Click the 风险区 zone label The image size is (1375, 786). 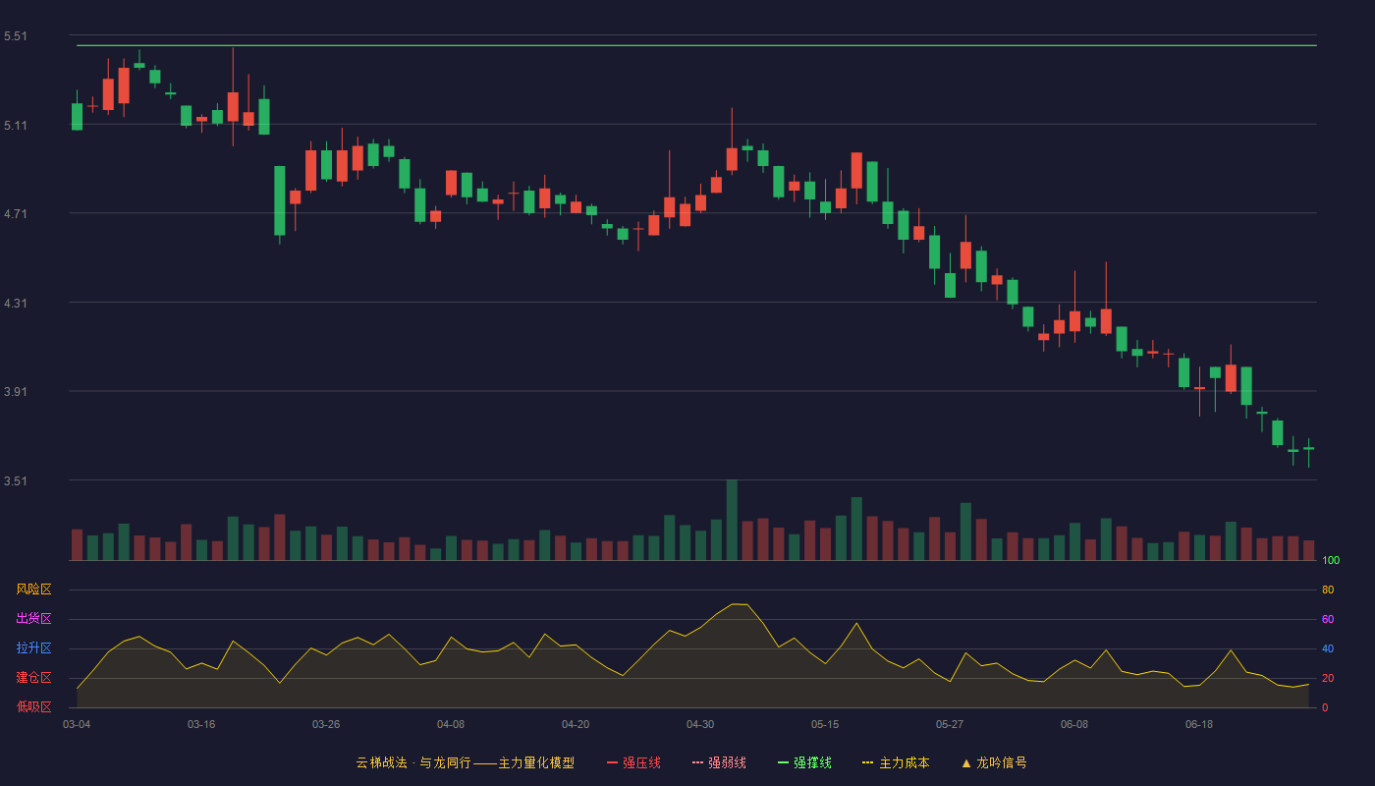[x=33, y=589]
